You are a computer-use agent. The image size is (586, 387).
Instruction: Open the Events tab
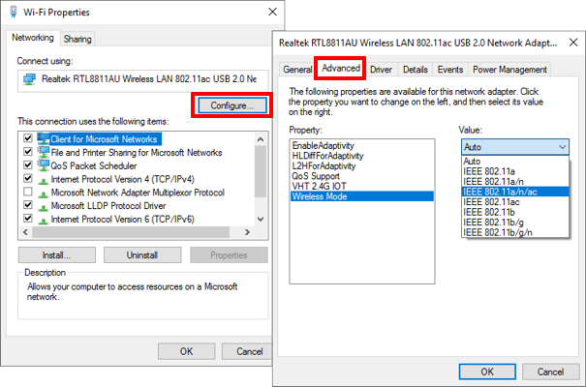450,70
